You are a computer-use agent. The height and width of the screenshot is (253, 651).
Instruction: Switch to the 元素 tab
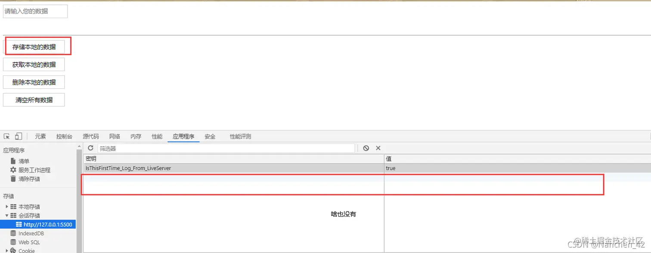(x=40, y=137)
